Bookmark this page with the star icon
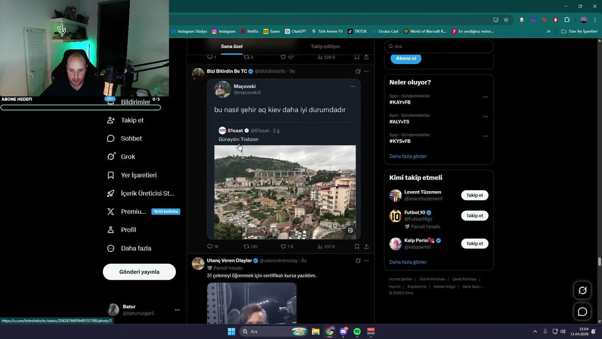Viewport: 602px width, 339px height. pos(506,20)
